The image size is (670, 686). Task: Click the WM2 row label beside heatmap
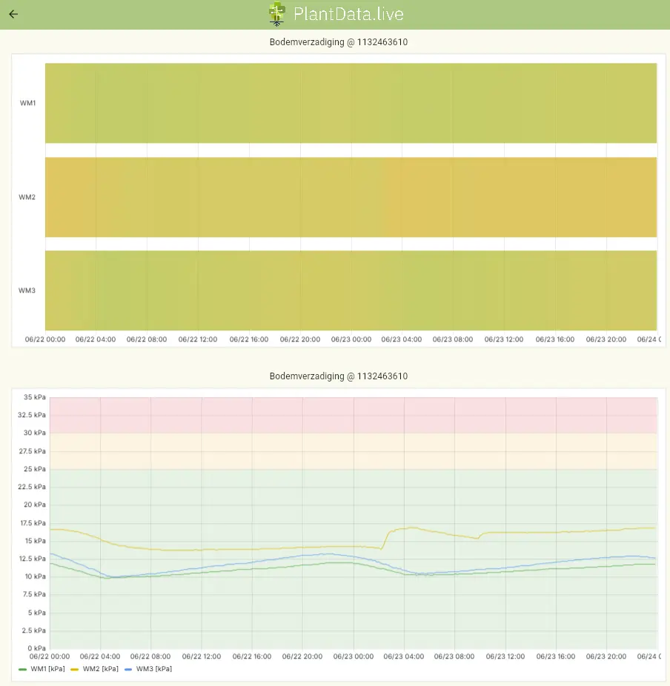[27, 197]
